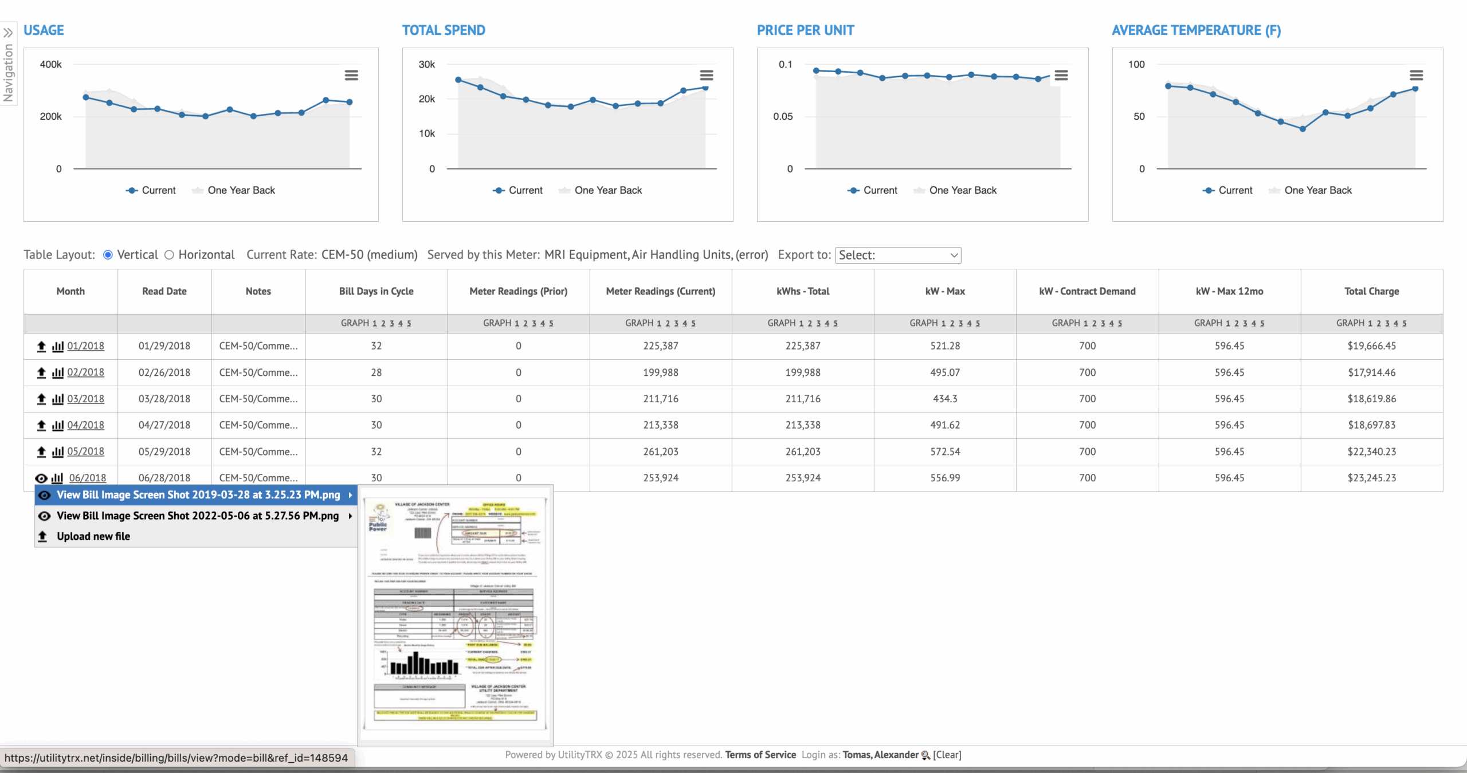Open the 06/2018 month link

coord(88,478)
